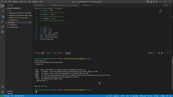The height and width of the screenshot is (97, 173).
Task: Open the Run menu
Action: [29, 2]
